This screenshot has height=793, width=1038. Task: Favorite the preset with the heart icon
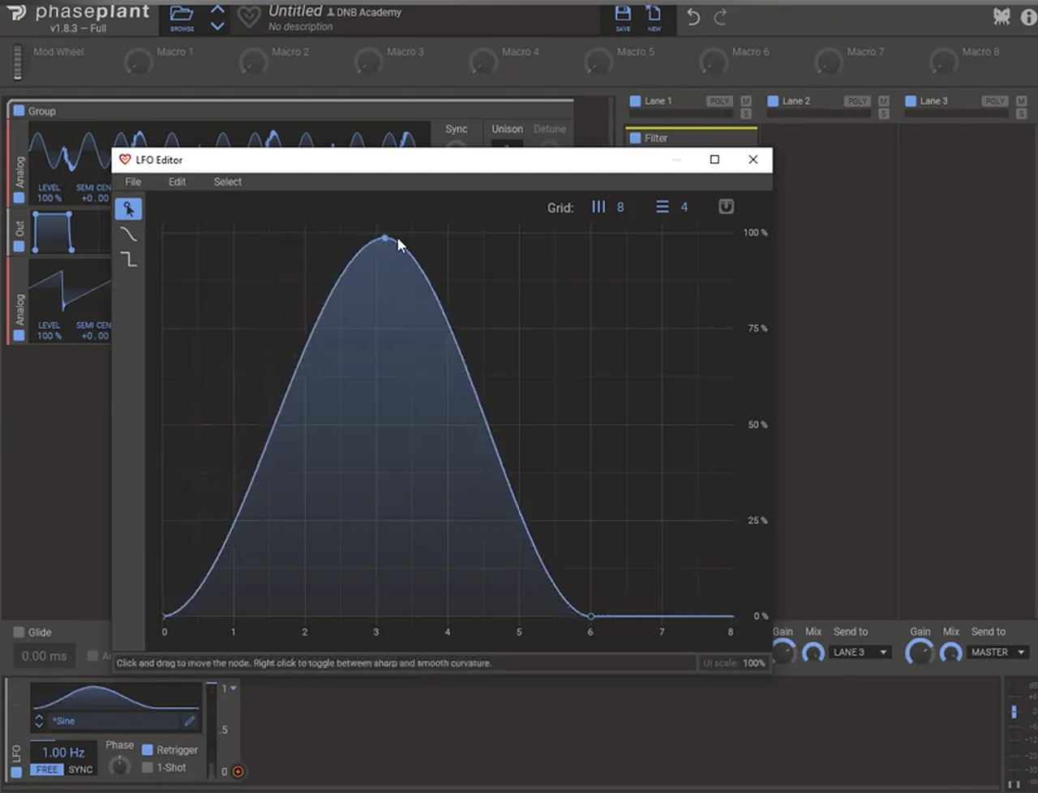(x=249, y=17)
